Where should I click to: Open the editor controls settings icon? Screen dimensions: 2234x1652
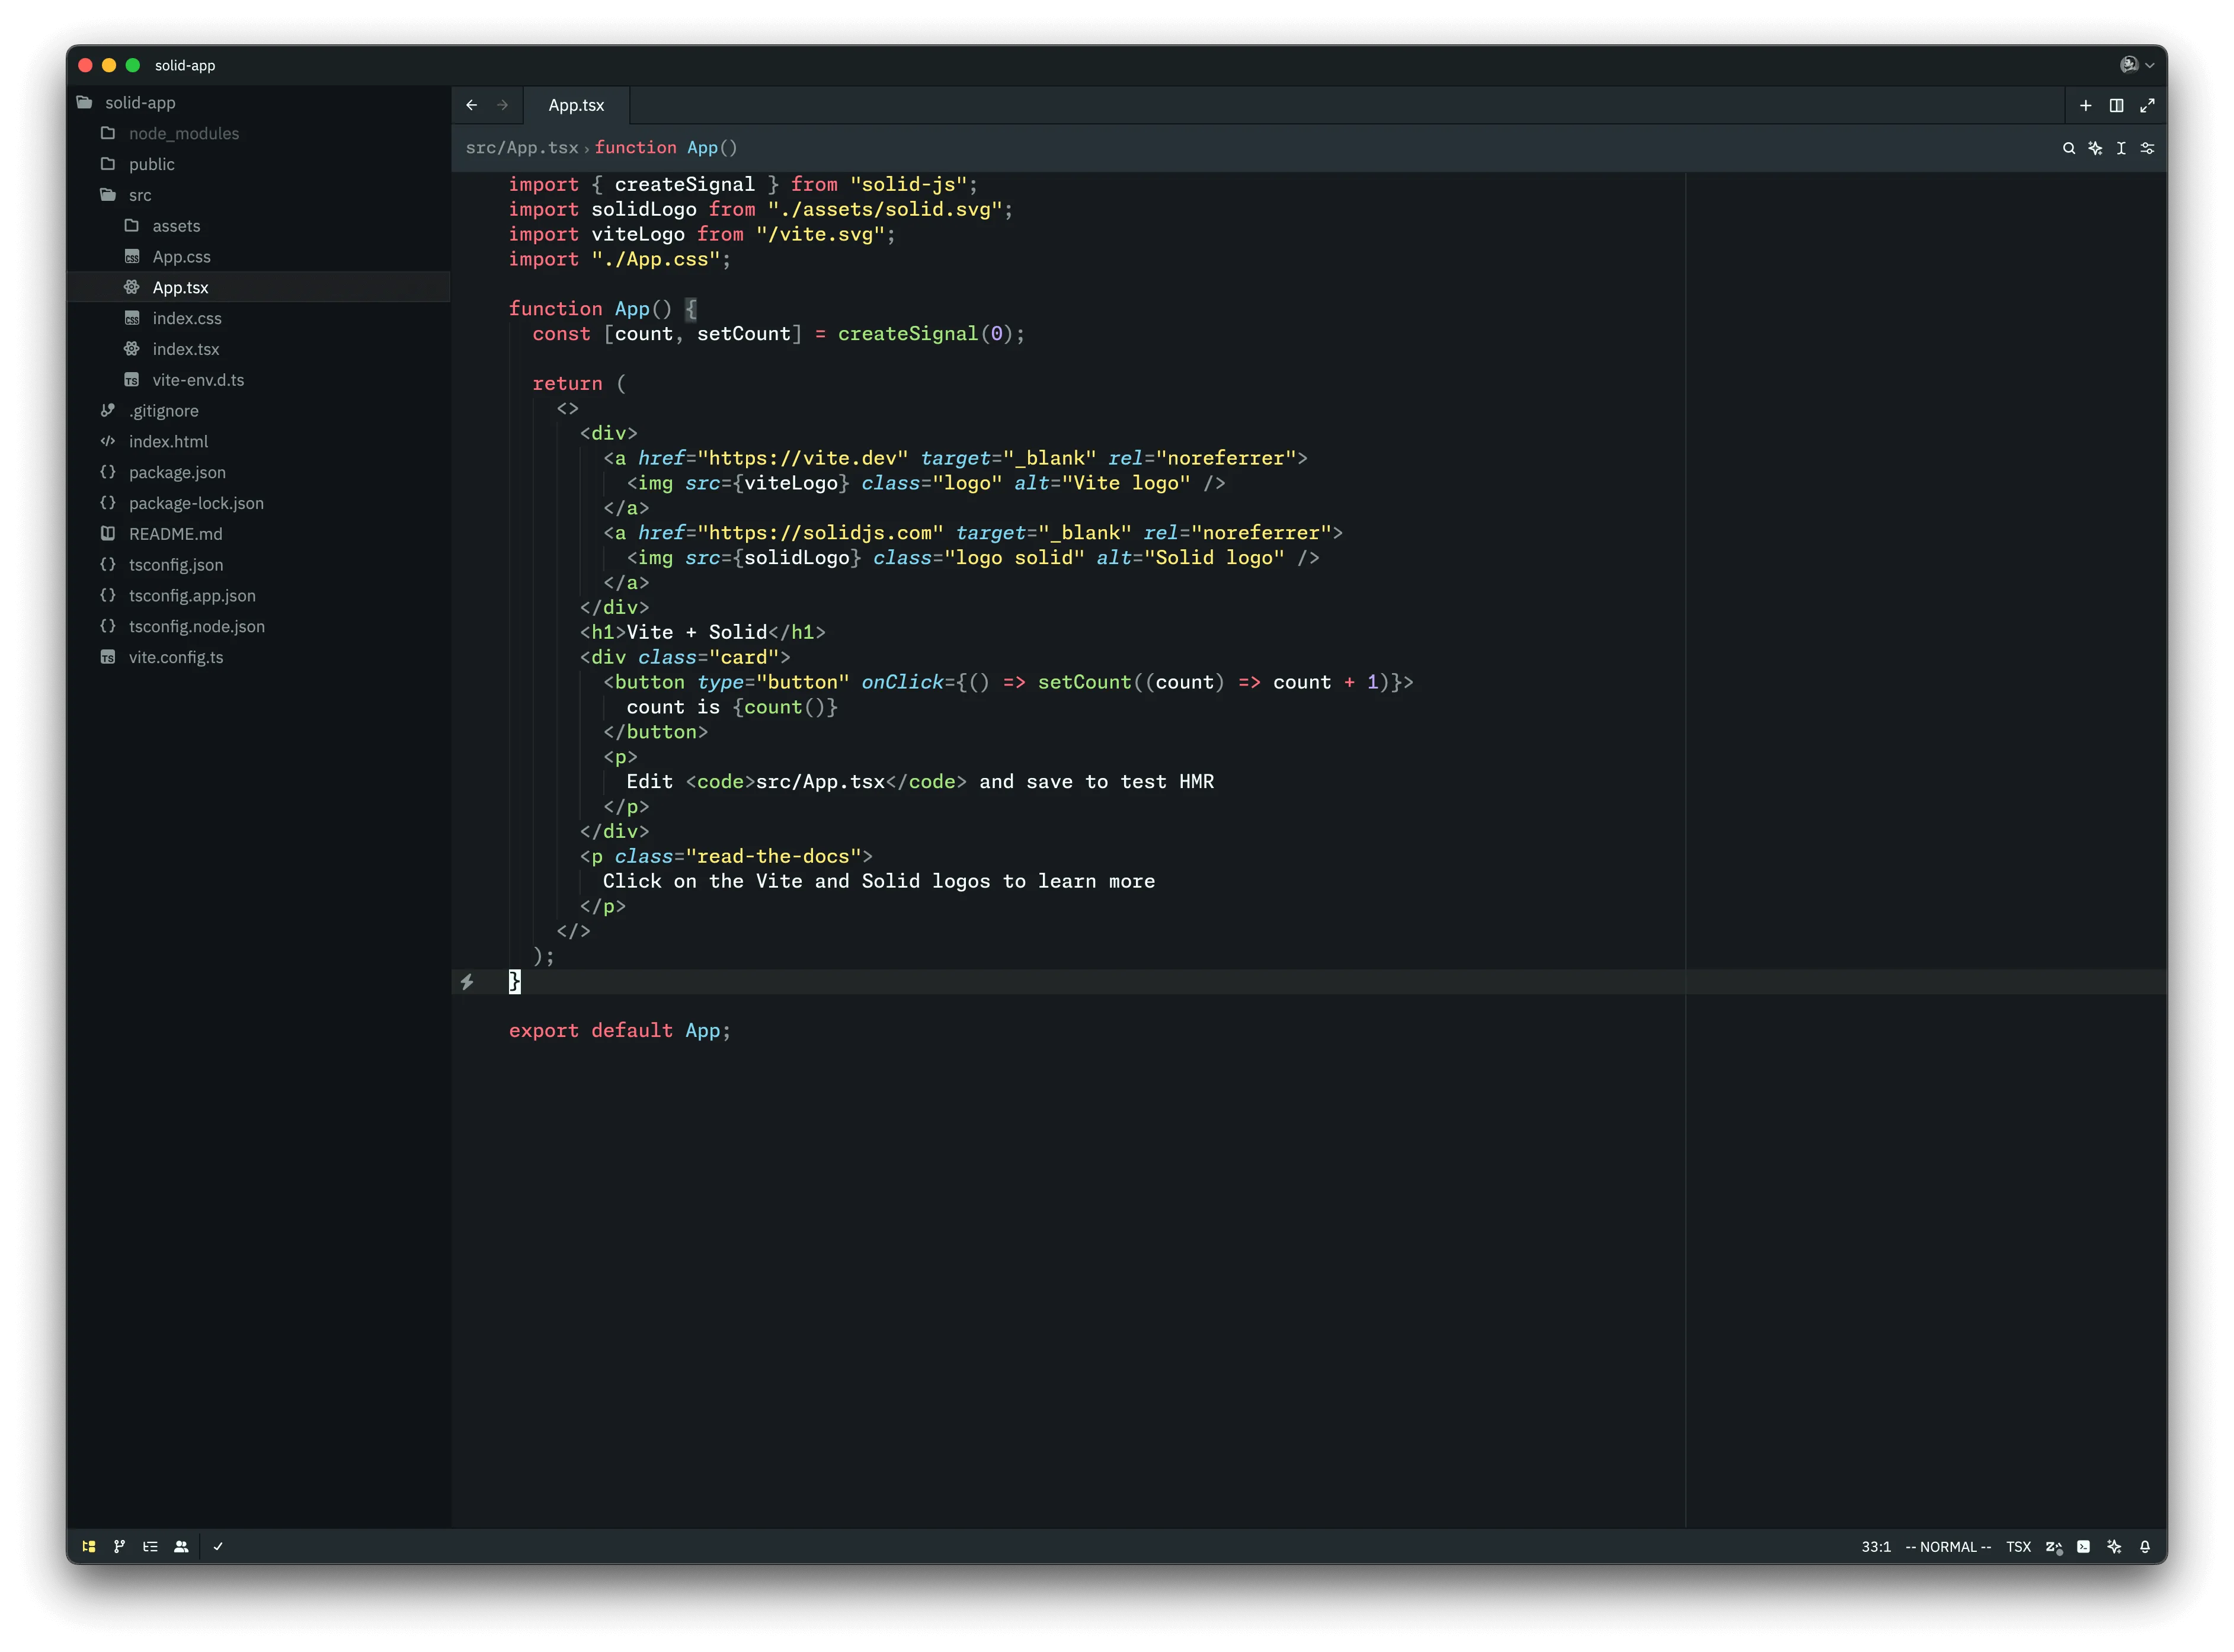pyautogui.click(x=2147, y=148)
